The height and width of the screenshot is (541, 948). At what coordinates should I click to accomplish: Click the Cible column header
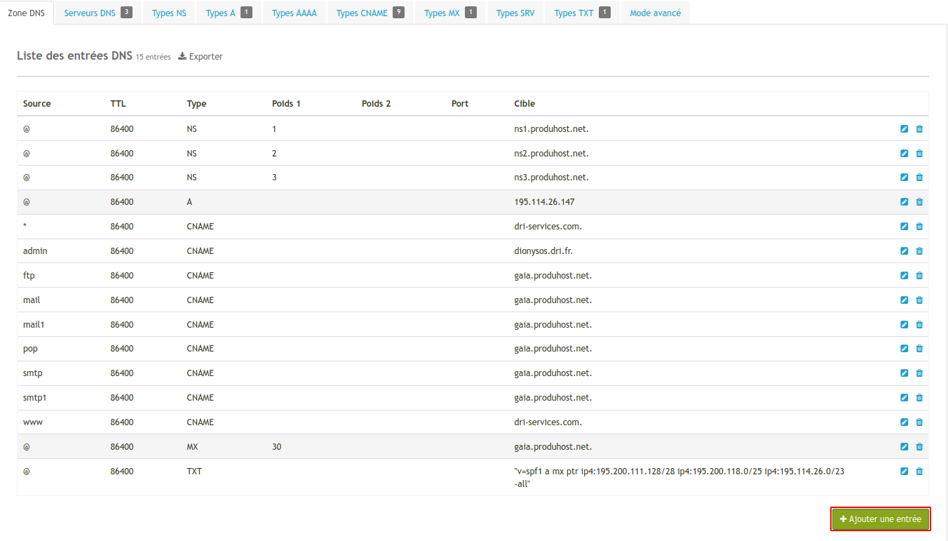click(524, 104)
